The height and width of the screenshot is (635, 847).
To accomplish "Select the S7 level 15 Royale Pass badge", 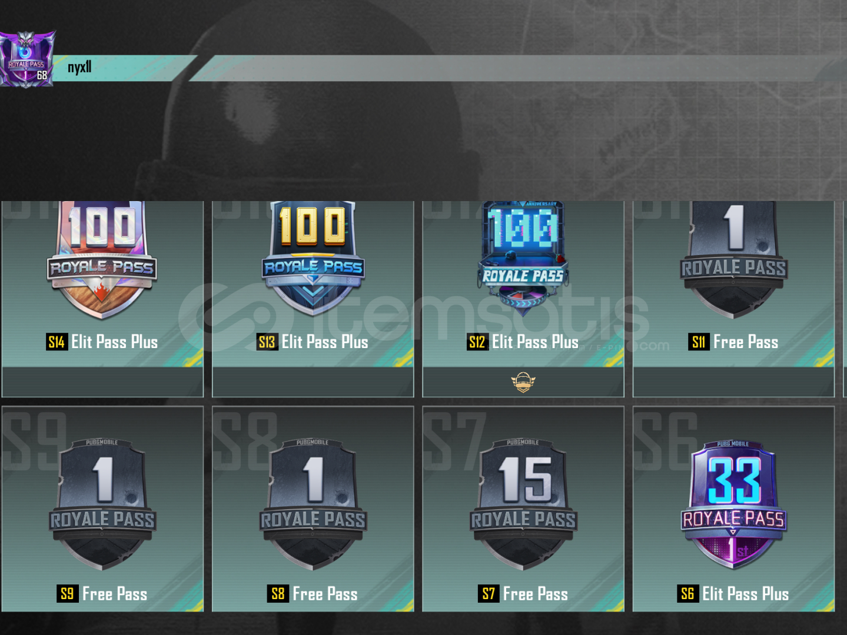I will [x=523, y=504].
